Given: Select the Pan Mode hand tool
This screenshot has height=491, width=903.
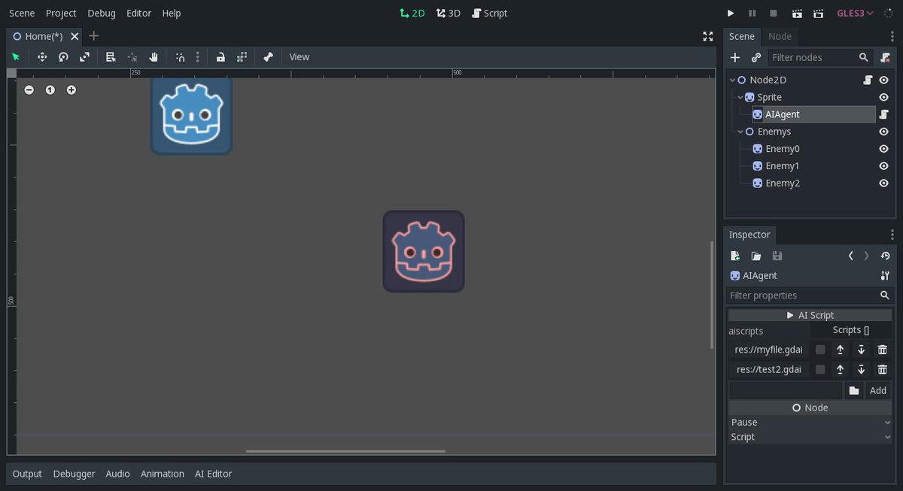Looking at the screenshot, I should click(154, 57).
